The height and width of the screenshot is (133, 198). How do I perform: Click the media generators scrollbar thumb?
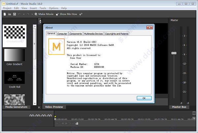click(35, 44)
